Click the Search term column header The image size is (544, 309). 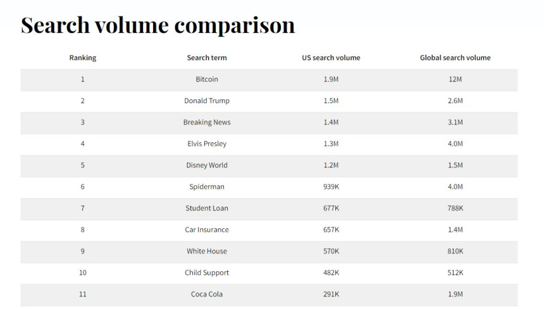tap(207, 58)
